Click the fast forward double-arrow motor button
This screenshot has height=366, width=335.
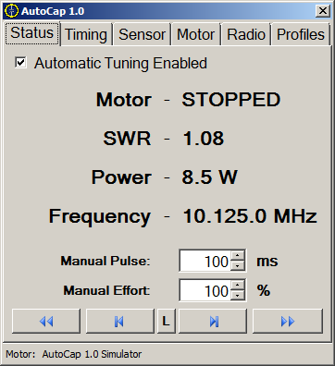point(288,322)
